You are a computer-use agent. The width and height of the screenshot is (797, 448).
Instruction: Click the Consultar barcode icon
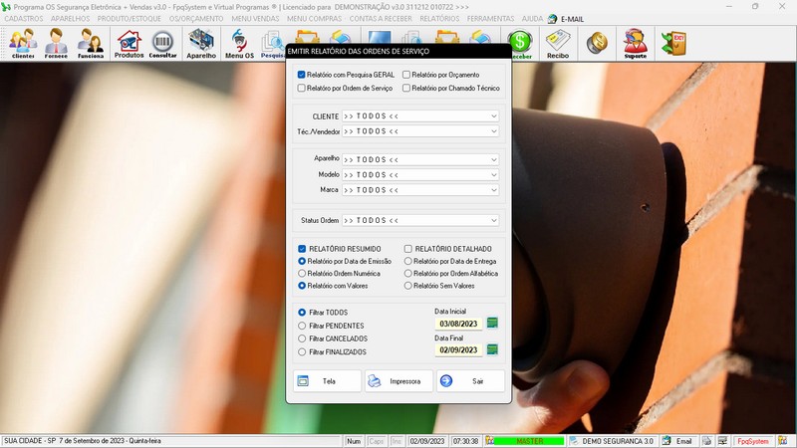click(x=162, y=43)
